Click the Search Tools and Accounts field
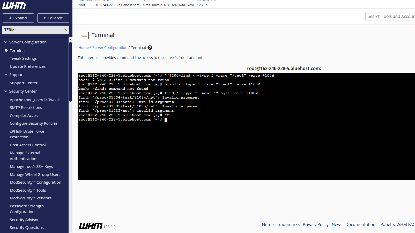415x233 pixels. tap(390, 16)
